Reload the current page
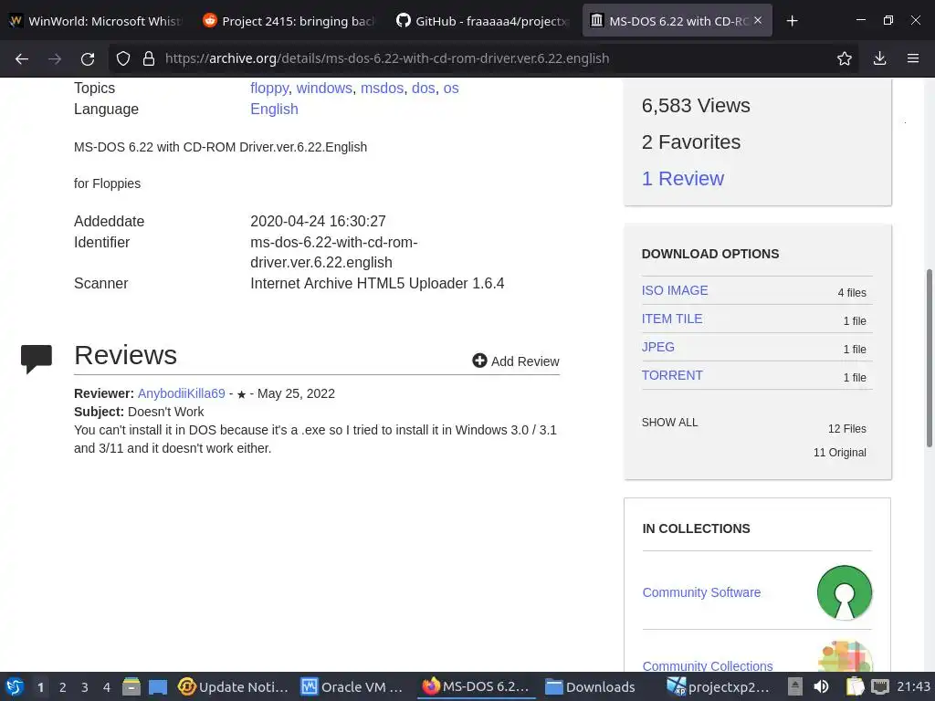Viewport: 935px width, 701px height. [x=88, y=58]
